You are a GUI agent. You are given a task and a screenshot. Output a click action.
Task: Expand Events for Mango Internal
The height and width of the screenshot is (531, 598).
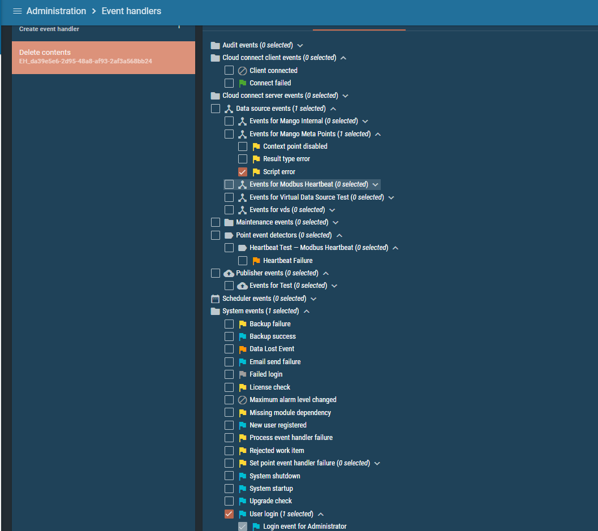(x=365, y=121)
